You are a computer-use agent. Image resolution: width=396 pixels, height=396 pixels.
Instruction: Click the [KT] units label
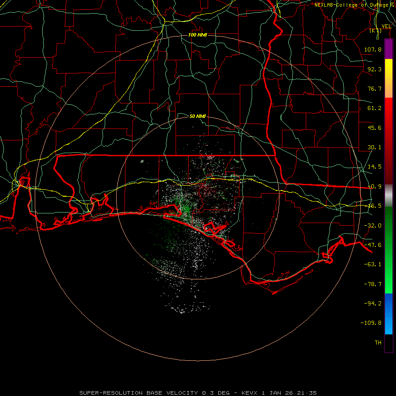point(376,31)
